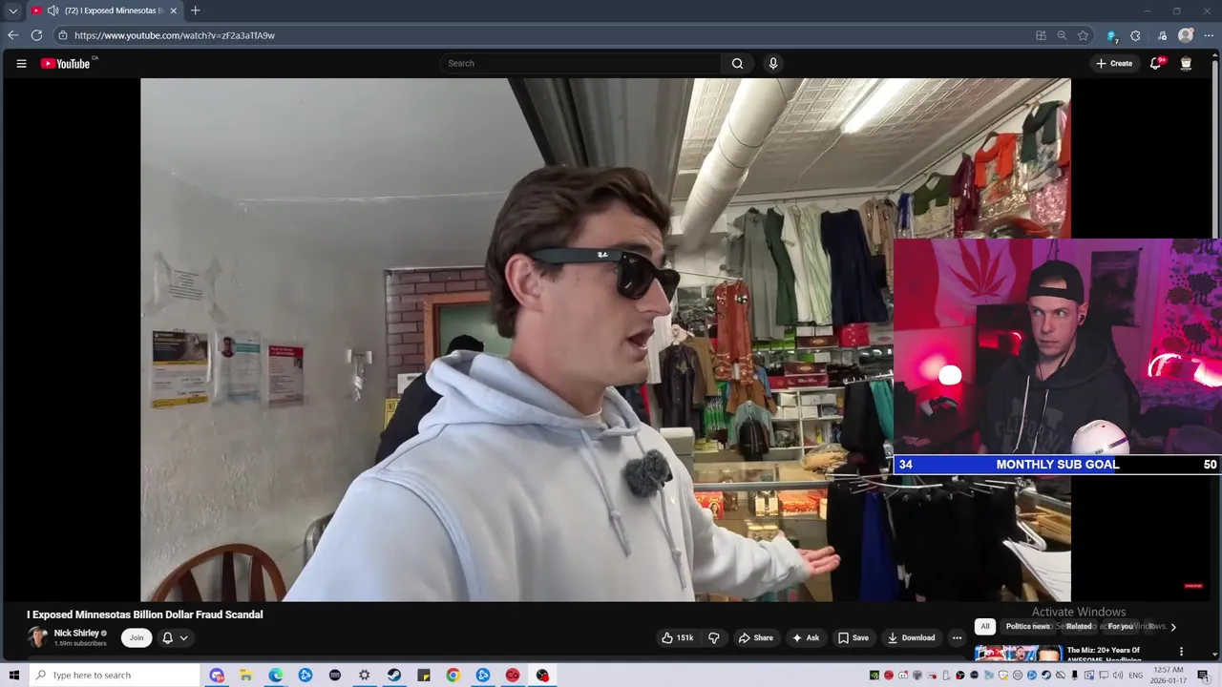Select the Related filter chip
Screen dimensions: 1222x687
(x=1079, y=626)
